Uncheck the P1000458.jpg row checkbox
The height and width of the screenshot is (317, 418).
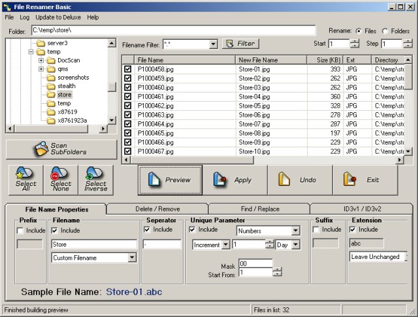pos(128,69)
